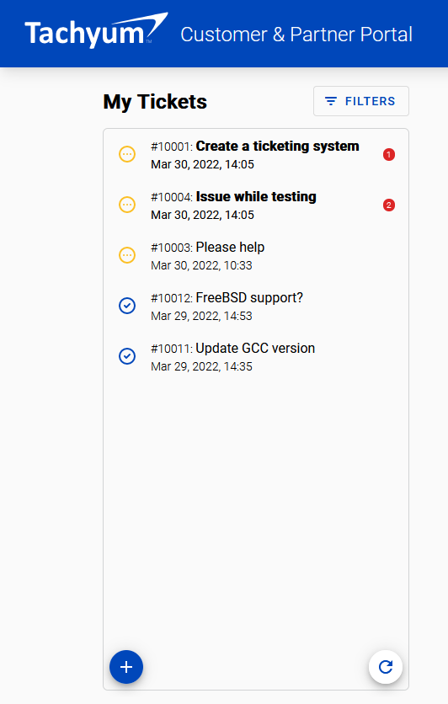This screenshot has height=704, width=448.
Task: Click the My Tickets heading
Action: (x=155, y=101)
